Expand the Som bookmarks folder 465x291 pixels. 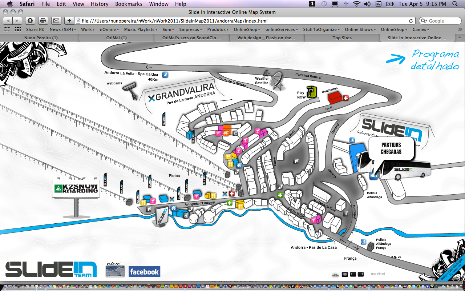(x=169, y=29)
